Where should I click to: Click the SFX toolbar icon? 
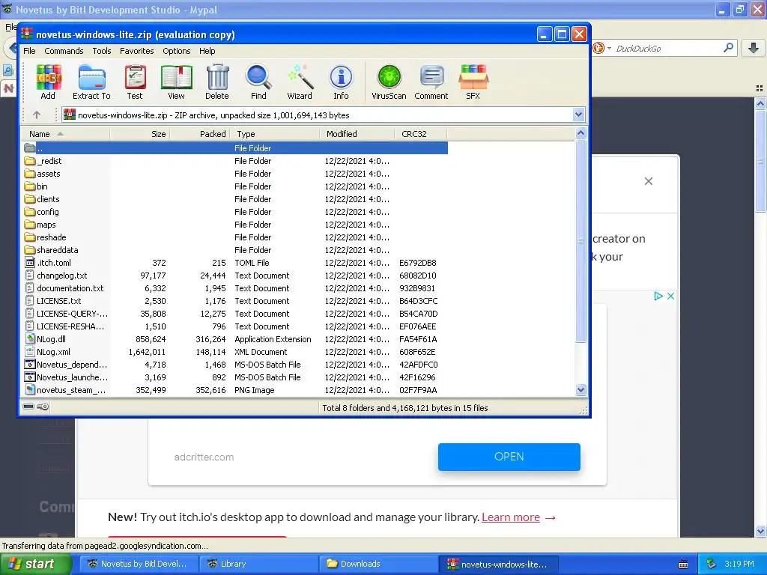click(473, 82)
